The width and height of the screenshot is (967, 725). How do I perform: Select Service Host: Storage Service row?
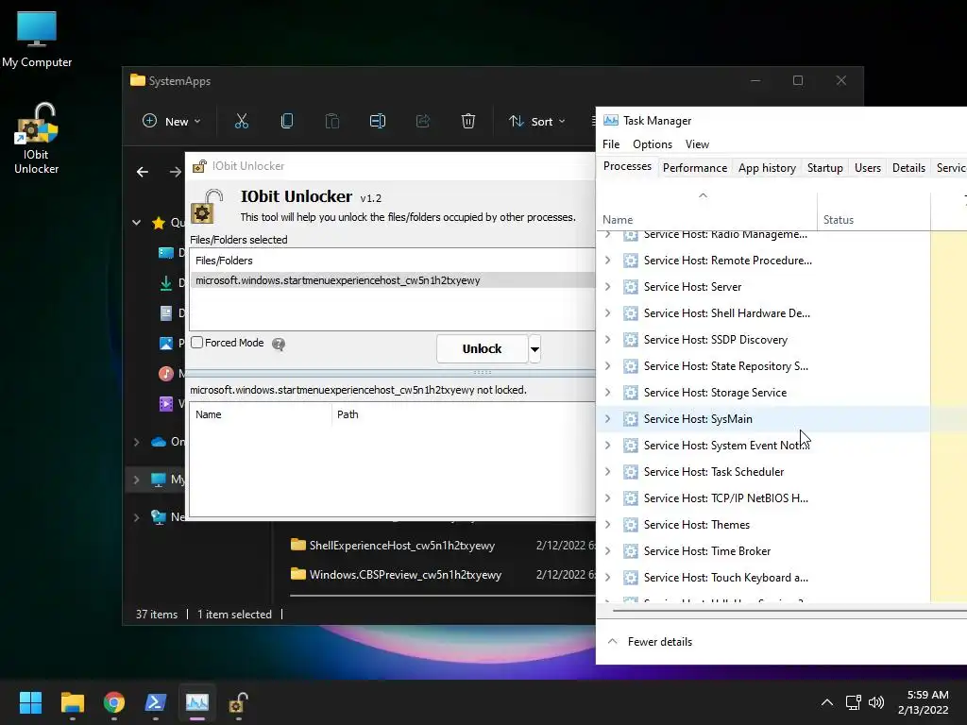[x=763, y=393]
